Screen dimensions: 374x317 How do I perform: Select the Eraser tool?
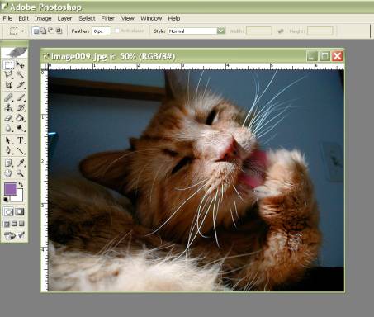8,118
